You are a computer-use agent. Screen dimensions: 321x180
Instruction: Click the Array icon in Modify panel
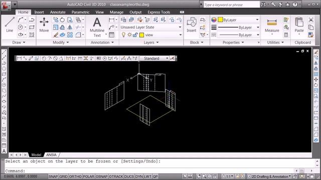pyautogui.click(x=70, y=34)
